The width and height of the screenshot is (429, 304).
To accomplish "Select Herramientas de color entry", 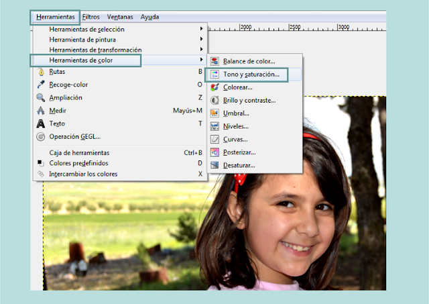I will [119, 60].
